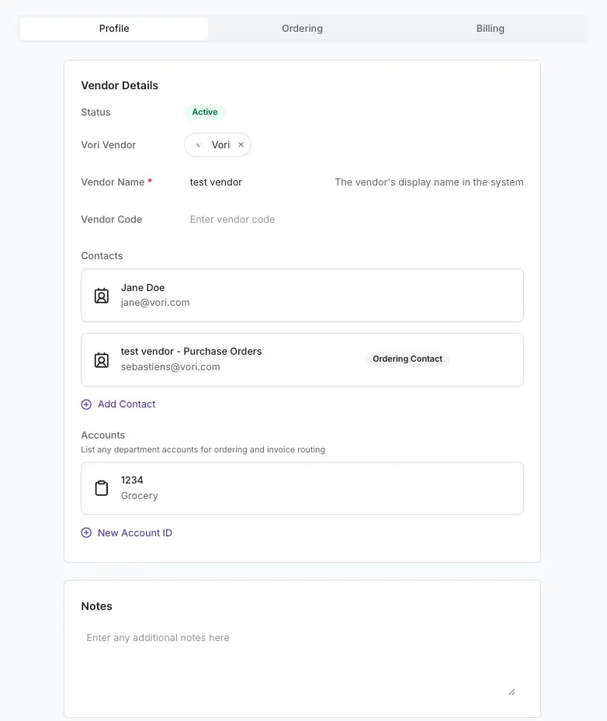Click the Ordering Contact badge
Viewport: 607px width, 721px height.
(x=408, y=359)
